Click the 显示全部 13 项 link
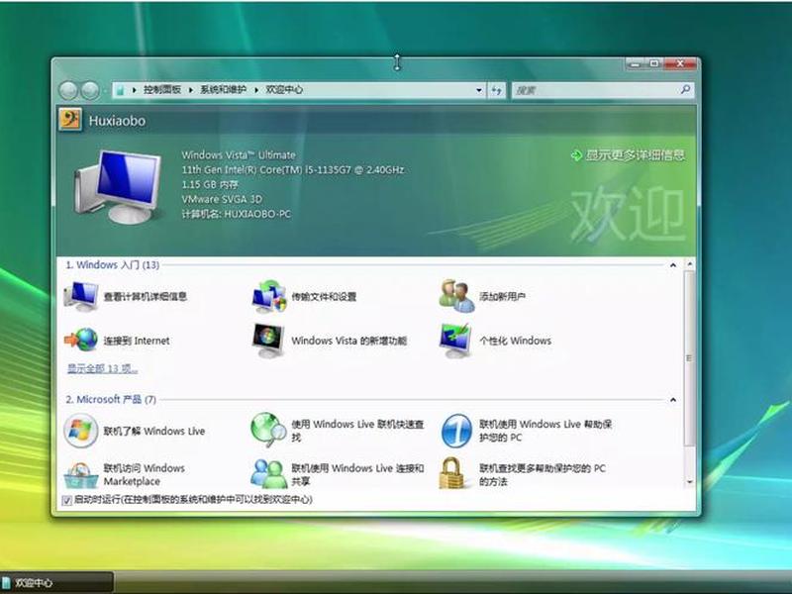Image resolution: width=792 pixels, height=594 pixels. coord(103,368)
